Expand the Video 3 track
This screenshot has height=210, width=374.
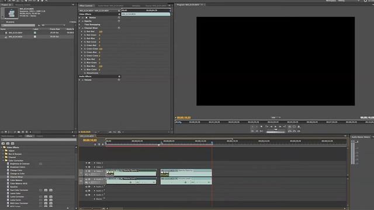click(95, 163)
